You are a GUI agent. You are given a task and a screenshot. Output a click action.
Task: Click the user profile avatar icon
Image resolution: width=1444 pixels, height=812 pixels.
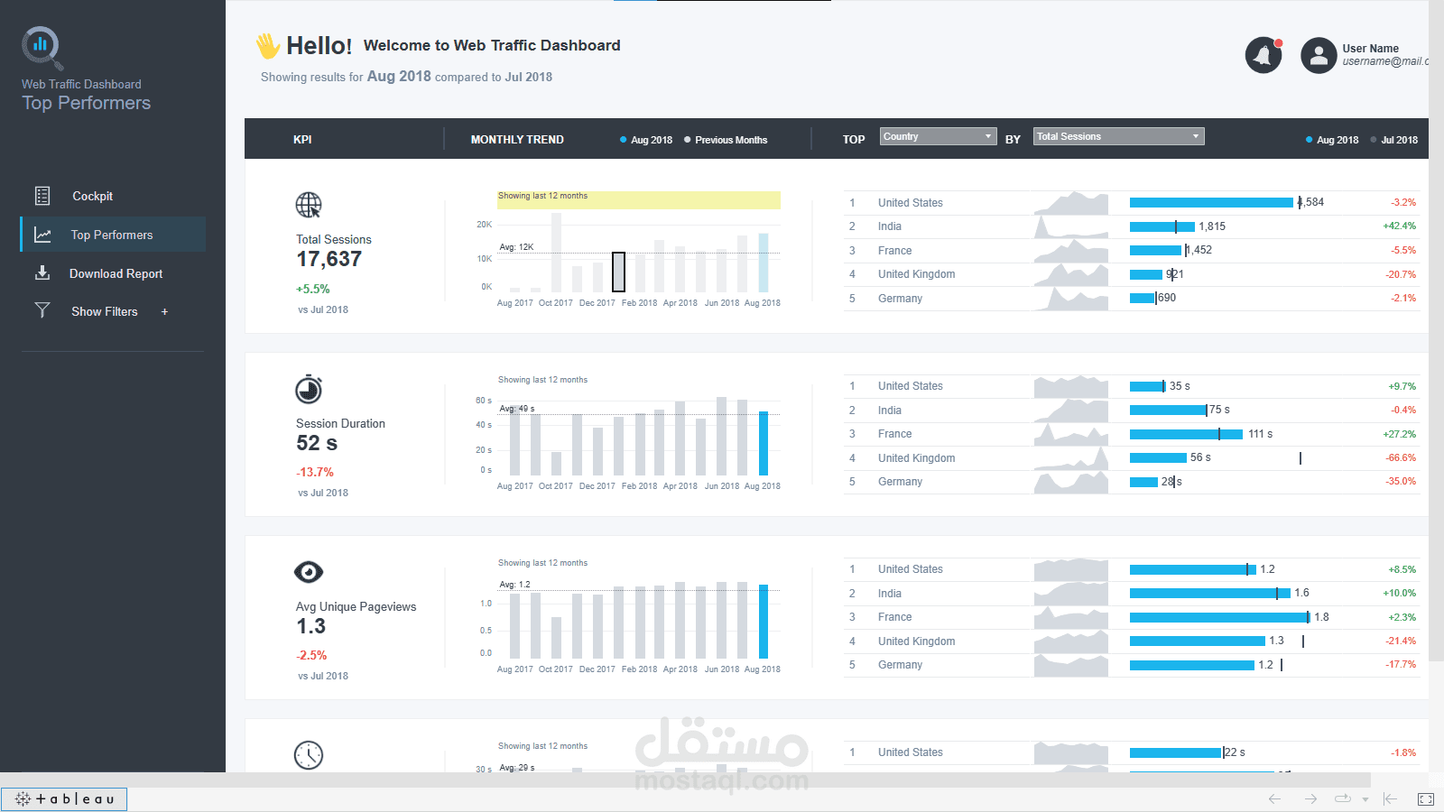1318,55
